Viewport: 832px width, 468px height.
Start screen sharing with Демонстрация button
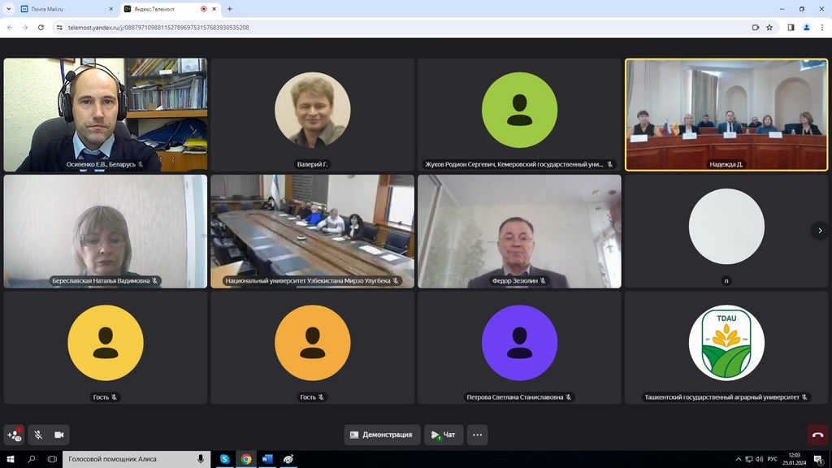382,435
